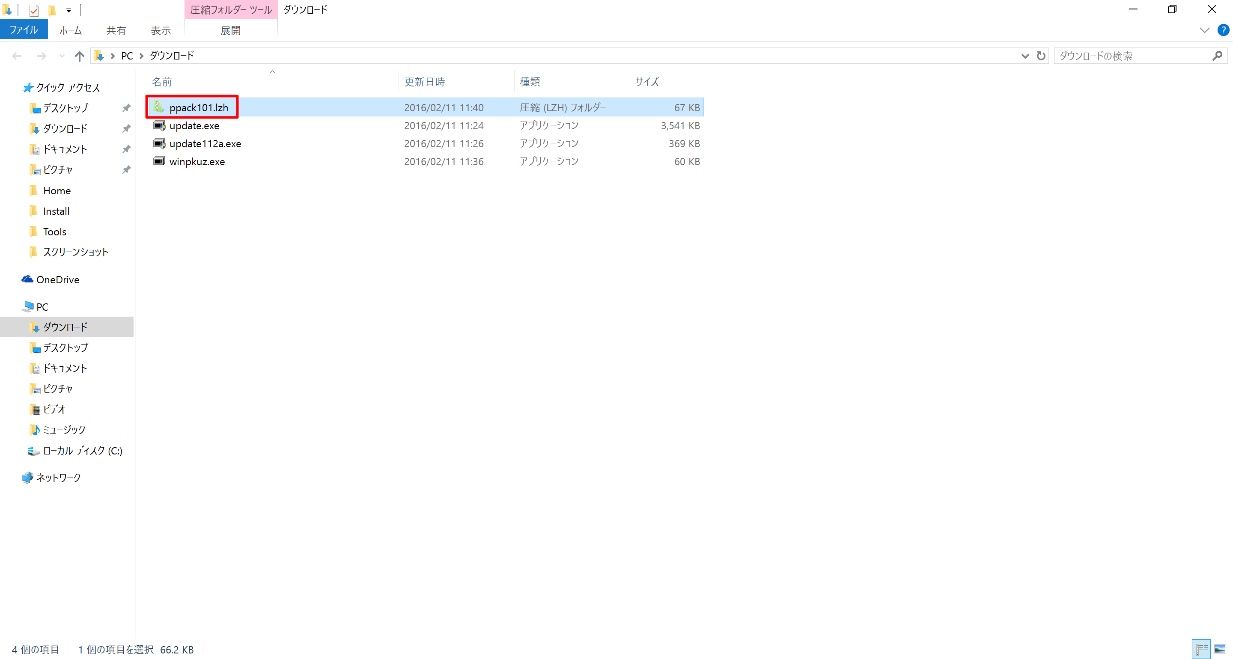Image resolution: width=1233 pixels, height=659 pixels.
Task: Click ダウンロード in the address bar breadcrumb
Action: tap(172, 56)
